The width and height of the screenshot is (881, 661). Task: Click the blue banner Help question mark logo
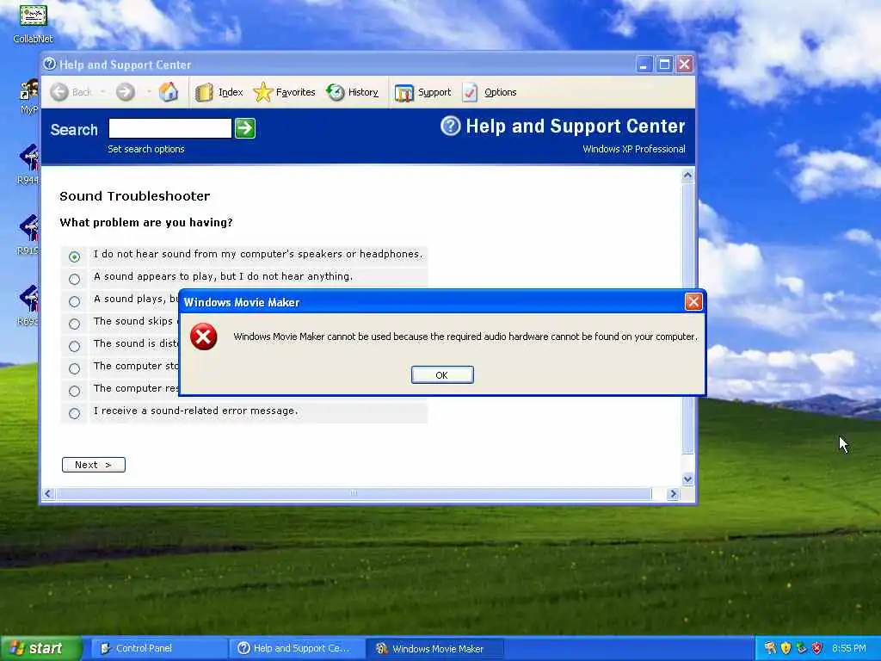click(x=450, y=126)
